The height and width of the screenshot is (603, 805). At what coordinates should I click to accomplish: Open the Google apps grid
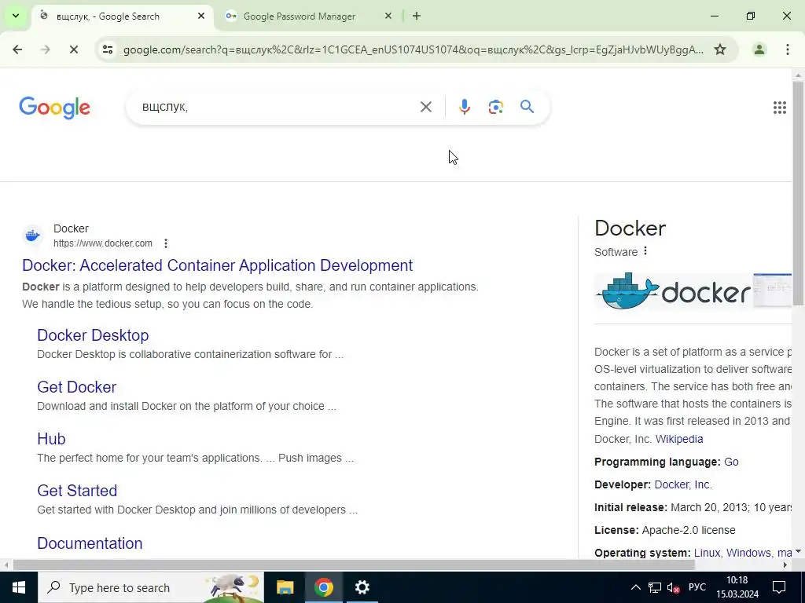779,107
